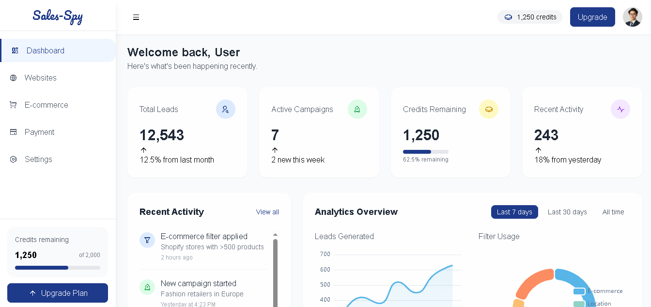This screenshot has width=651, height=307.
Task: Click the credits coin icon in the header
Action: click(x=508, y=16)
